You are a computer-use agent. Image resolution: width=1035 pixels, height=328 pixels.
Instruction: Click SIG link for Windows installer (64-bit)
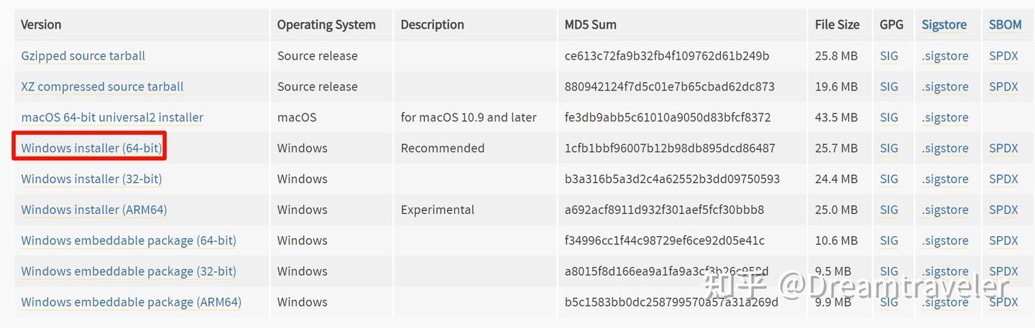pos(889,149)
